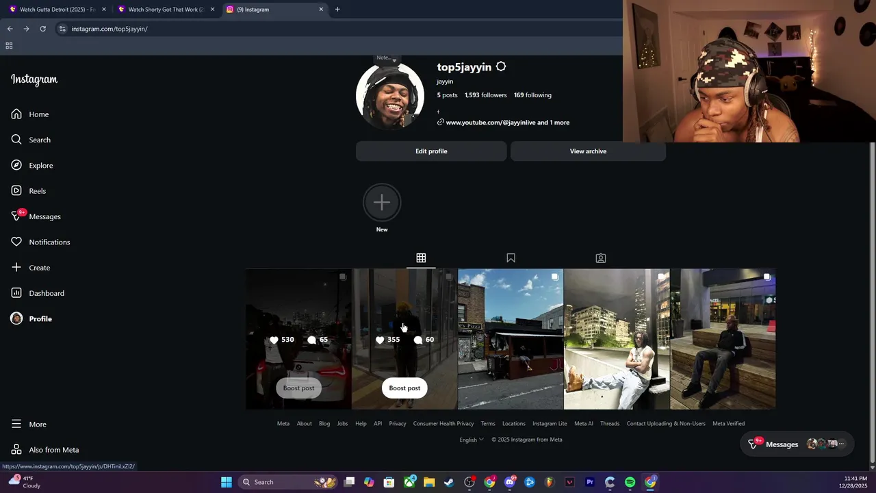The height and width of the screenshot is (493, 876).
Task: Switch to the tagged photos tab
Action: tap(600, 258)
